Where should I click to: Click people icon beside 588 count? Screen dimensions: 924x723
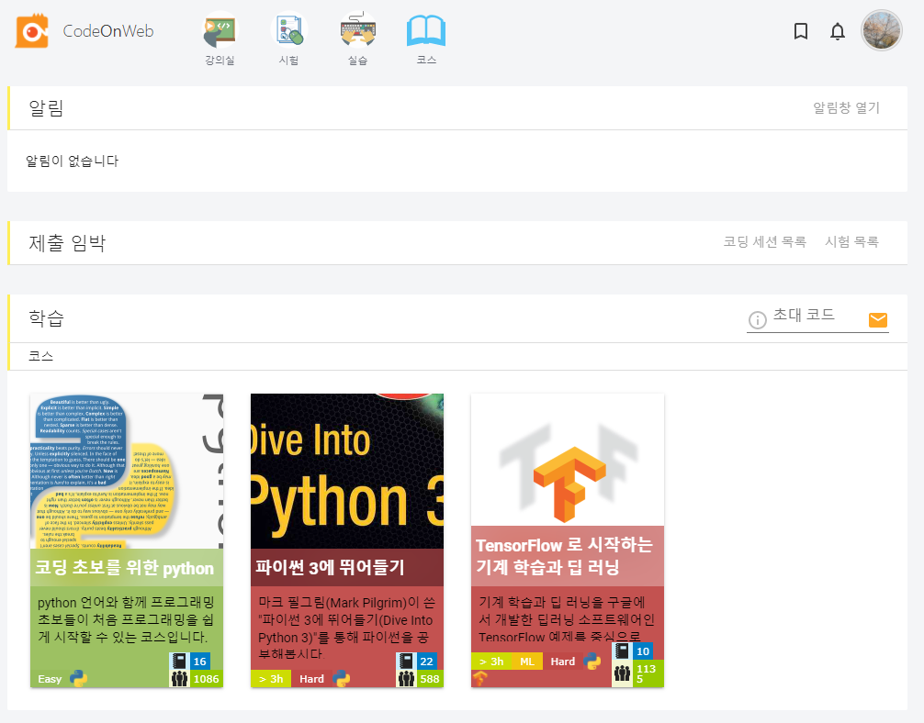pos(406,679)
